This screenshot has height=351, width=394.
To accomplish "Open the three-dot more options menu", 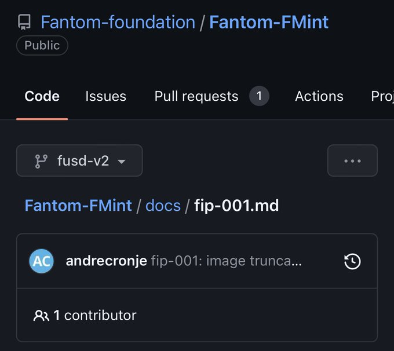I will click(x=352, y=160).
